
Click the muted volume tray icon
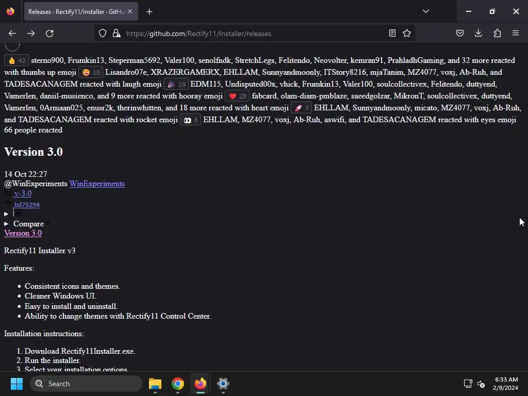(x=481, y=384)
